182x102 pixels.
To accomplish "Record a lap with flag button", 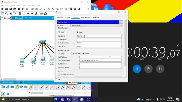I will pyautogui.click(x=148, y=69).
